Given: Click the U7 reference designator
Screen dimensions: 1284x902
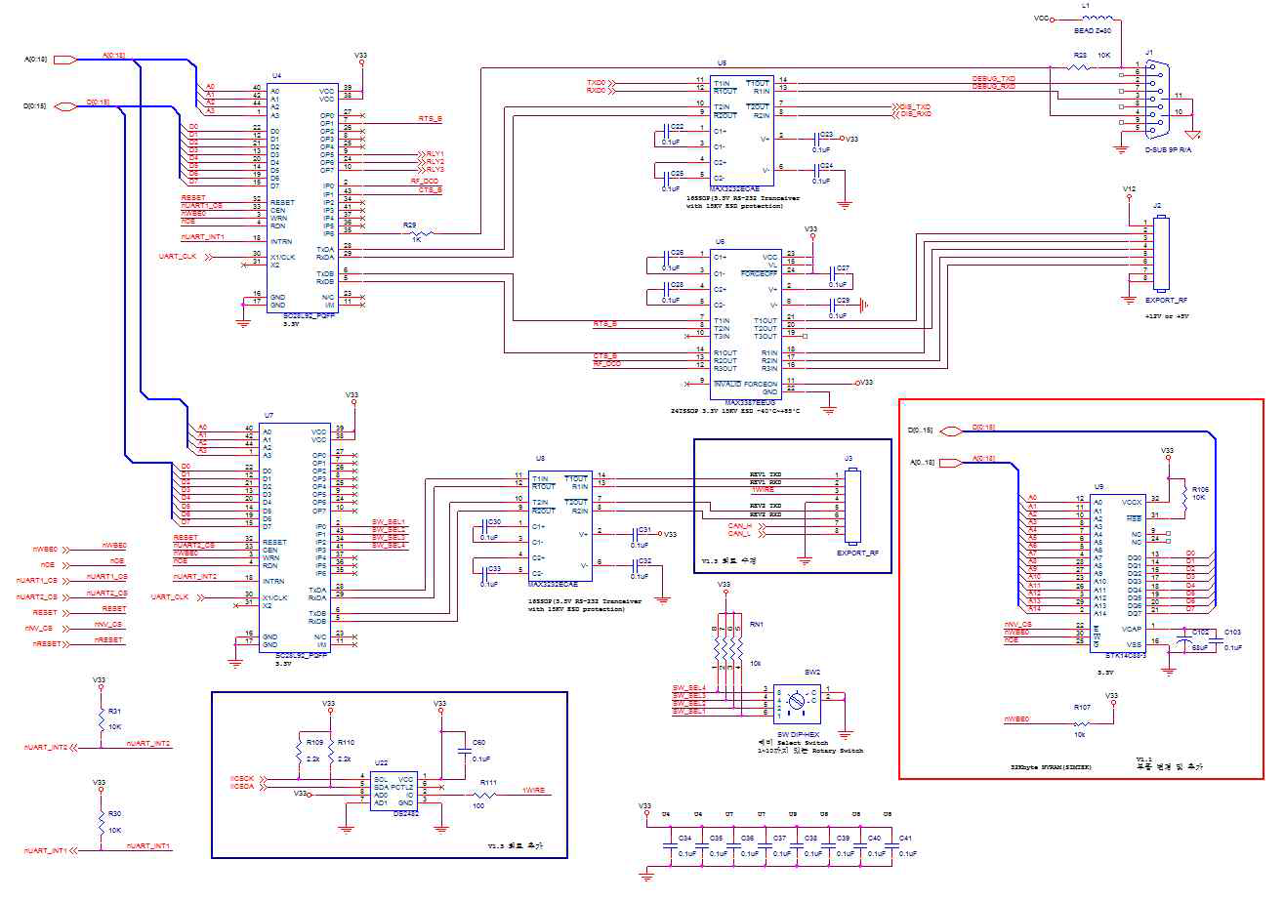Looking at the screenshot, I should pos(269,416).
